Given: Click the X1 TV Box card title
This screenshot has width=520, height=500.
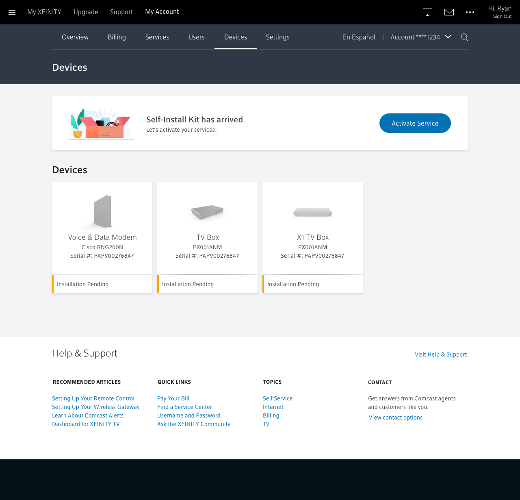Looking at the screenshot, I should point(313,237).
